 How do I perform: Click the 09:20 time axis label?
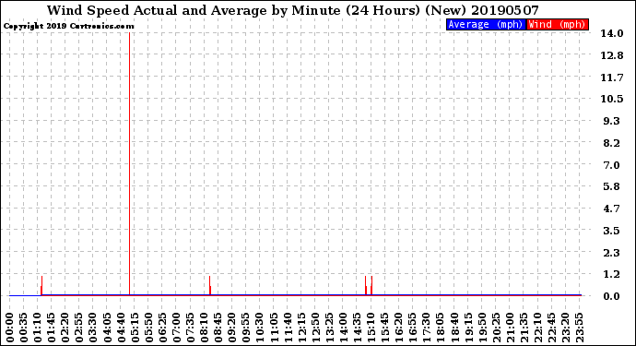(x=232, y=328)
